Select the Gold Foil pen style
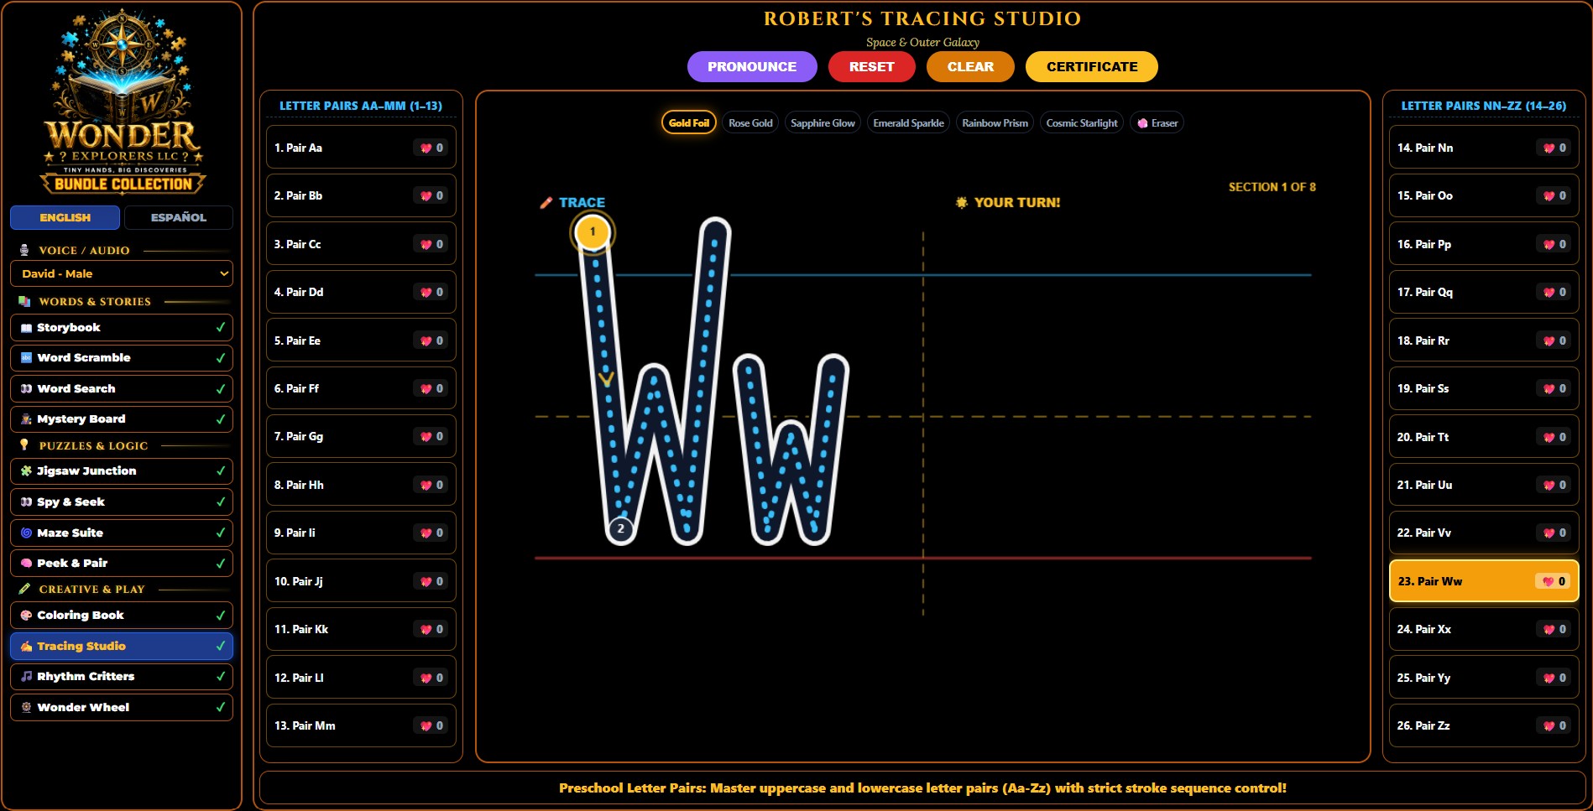Viewport: 1593px width, 811px height. (x=689, y=123)
